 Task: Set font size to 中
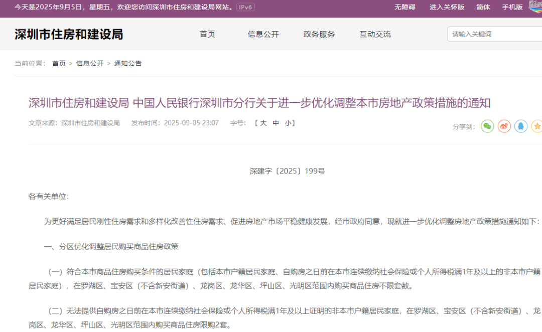pos(276,123)
